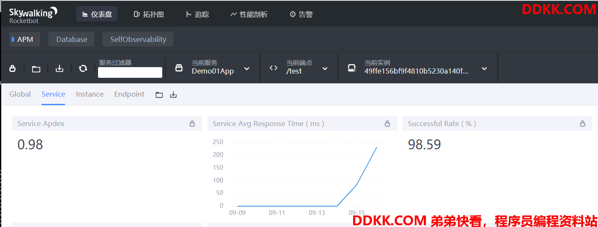The image size is (598, 227).
Task: Select the APM dashboard button
Action: [25, 39]
